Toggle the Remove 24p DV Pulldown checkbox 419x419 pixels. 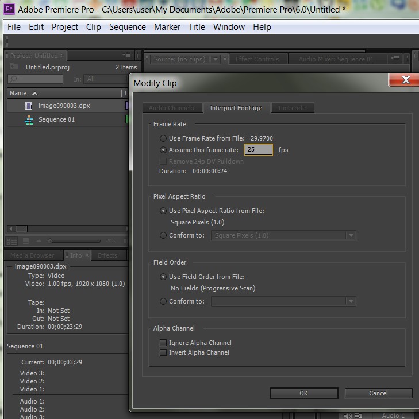click(163, 161)
